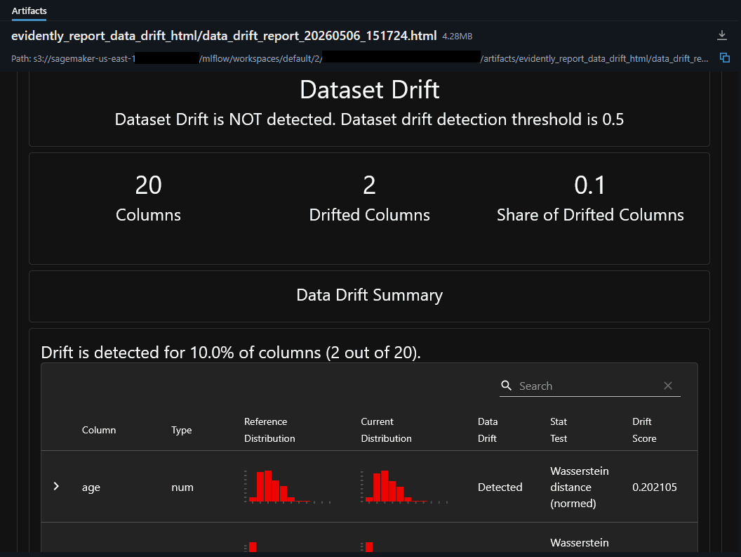
Task: Sort by Data Drift header
Action: 487,430
